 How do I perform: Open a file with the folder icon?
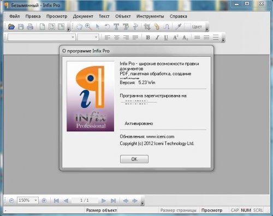[x=11, y=27]
